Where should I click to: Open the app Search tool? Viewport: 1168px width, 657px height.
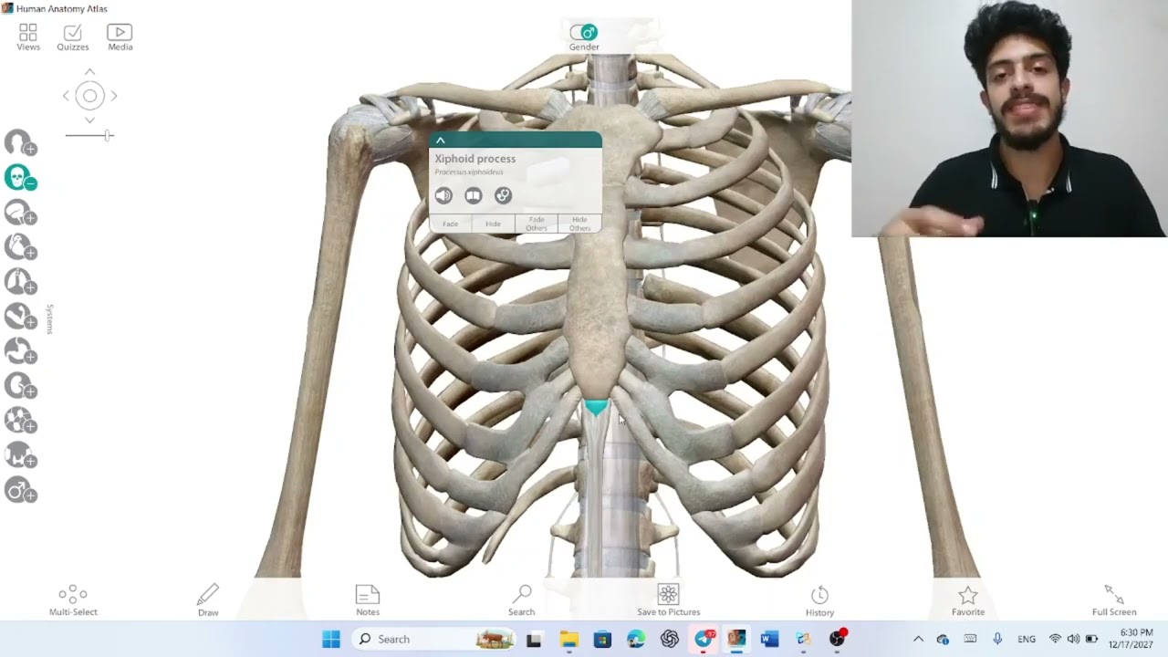tap(522, 600)
